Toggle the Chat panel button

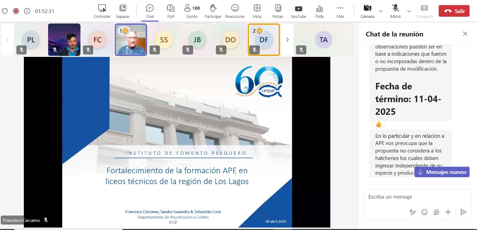point(150,11)
